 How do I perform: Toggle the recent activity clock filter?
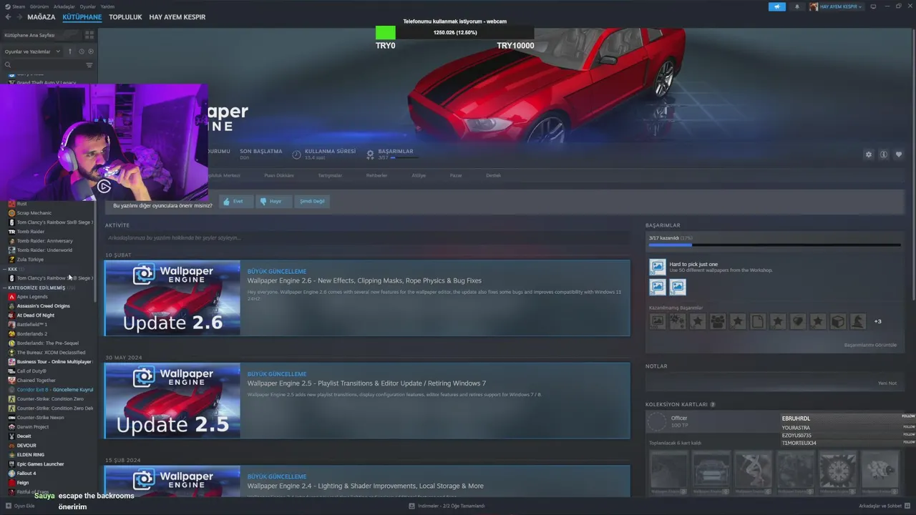click(82, 51)
